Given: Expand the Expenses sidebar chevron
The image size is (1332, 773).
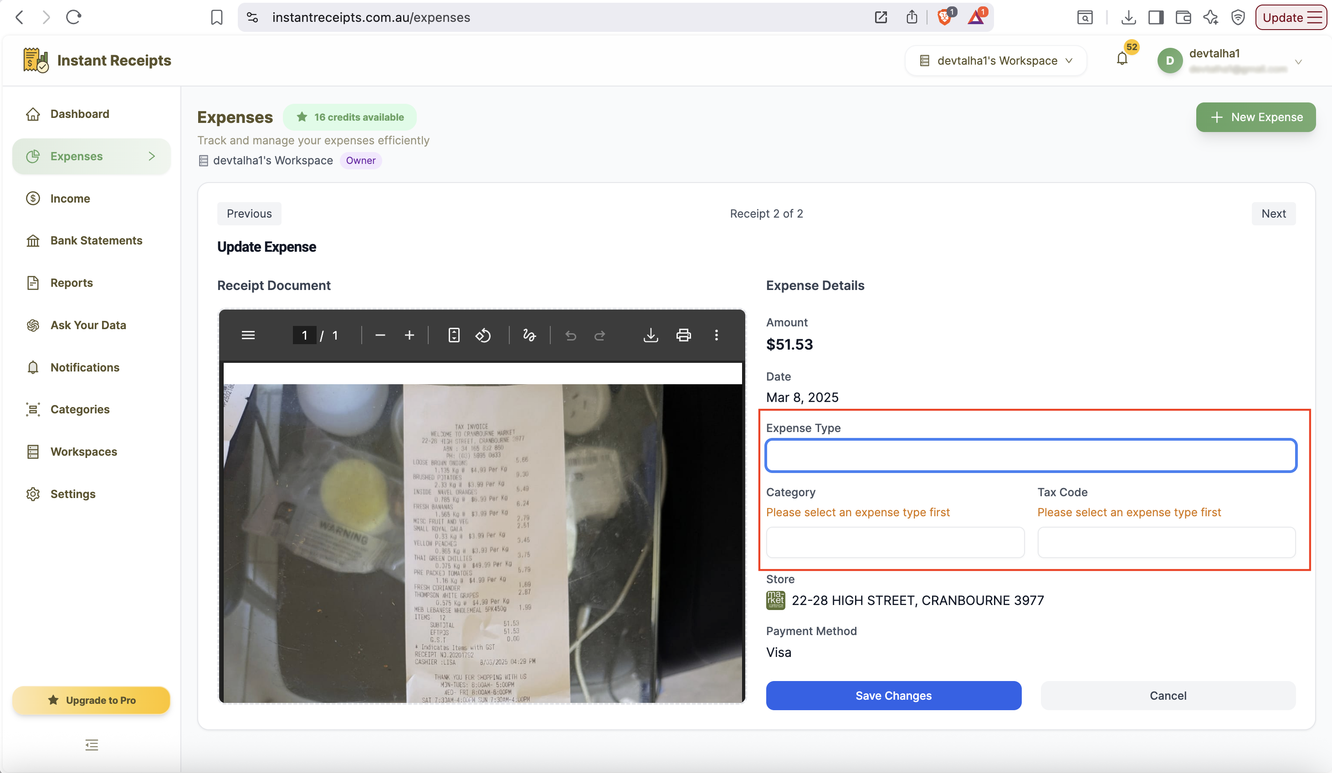Looking at the screenshot, I should (x=152, y=157).
